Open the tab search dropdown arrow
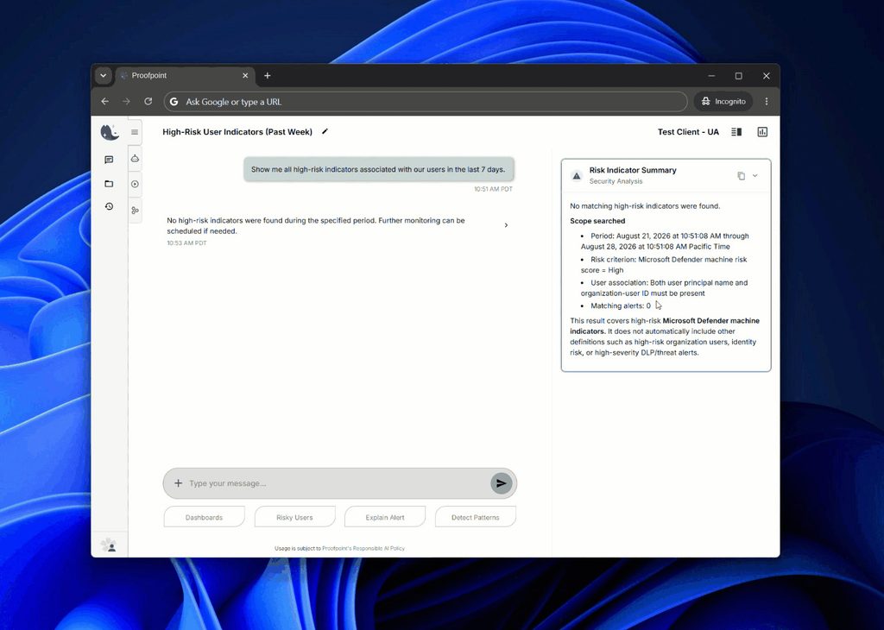Screen dimensions: 884x630 [104, 75]
